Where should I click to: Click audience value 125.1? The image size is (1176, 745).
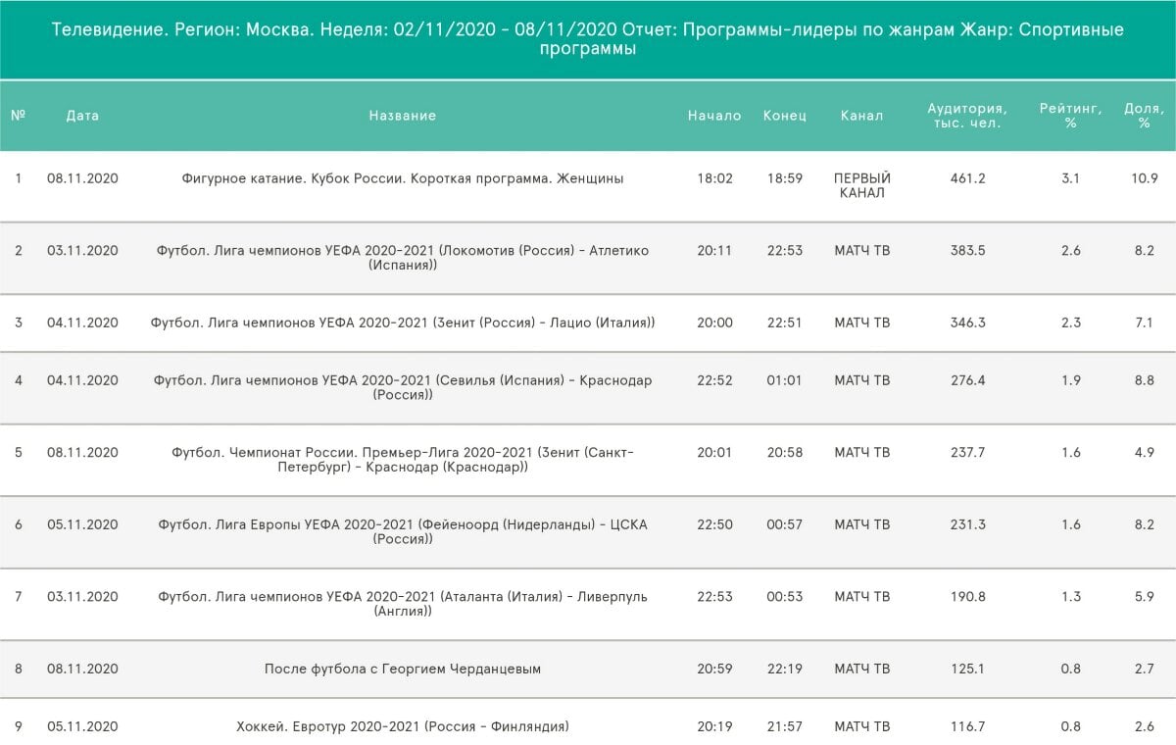pyautogui.click(x=968, y=669)
